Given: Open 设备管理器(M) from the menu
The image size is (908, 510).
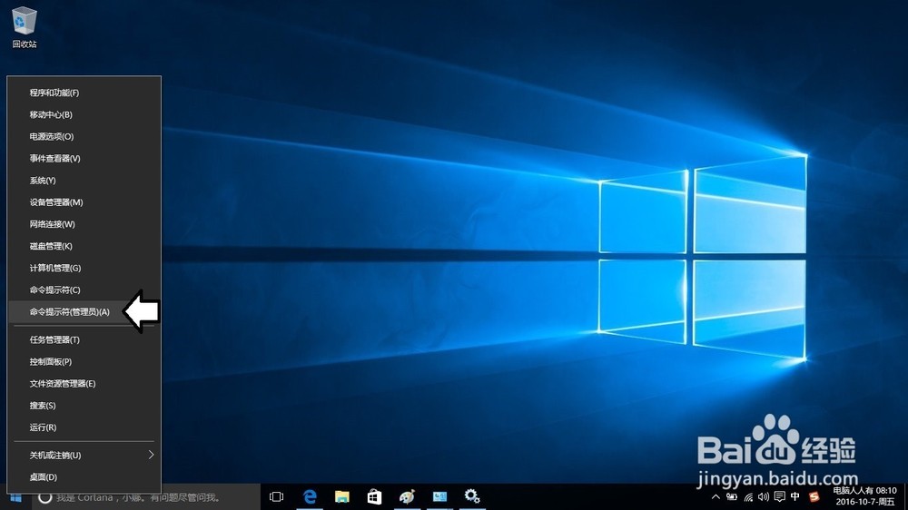Looking at the screenshot, I should coord(84,202).
